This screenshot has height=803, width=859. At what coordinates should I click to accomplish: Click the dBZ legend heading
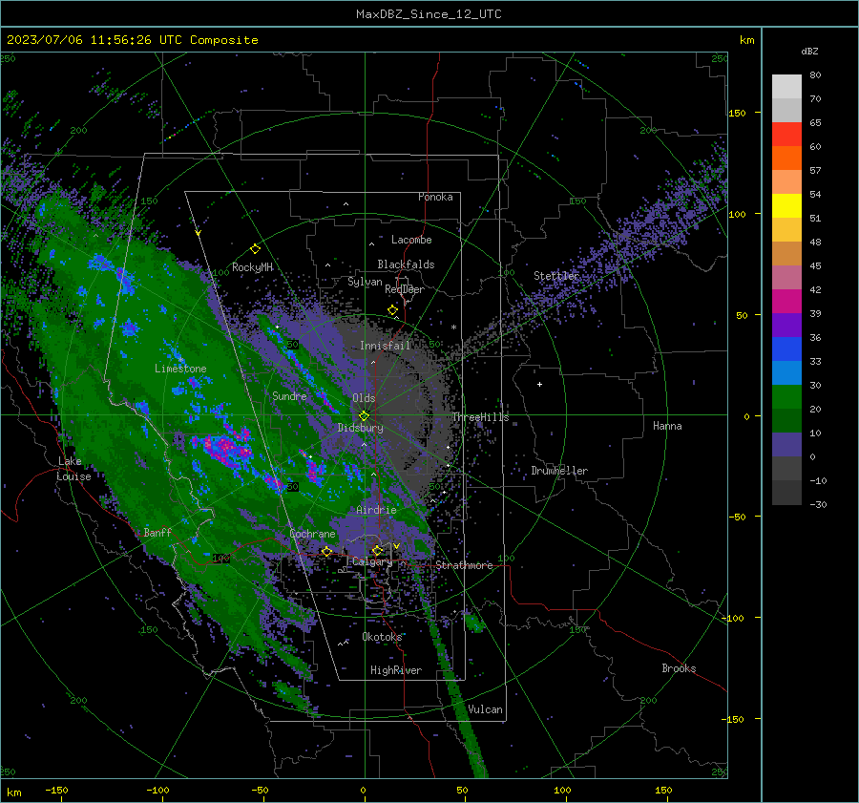(x=809, y=52)
